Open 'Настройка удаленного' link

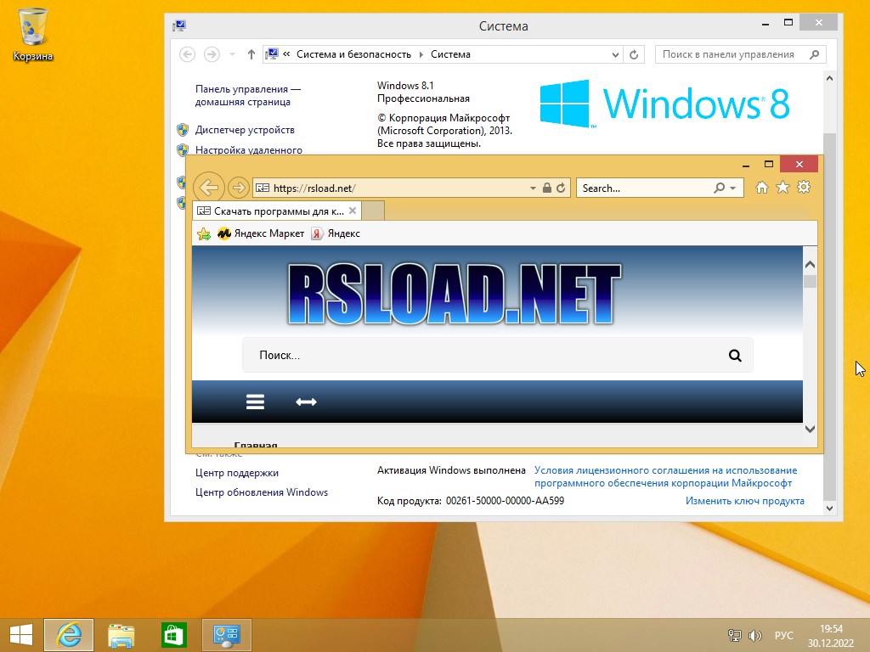coord(249,149)
